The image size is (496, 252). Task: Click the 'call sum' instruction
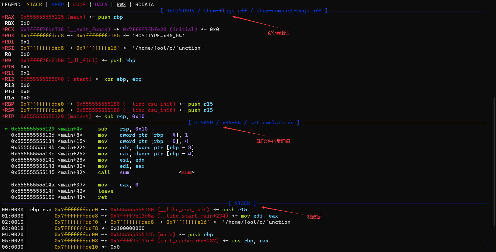pyautogui.click(x=113, y=172)
